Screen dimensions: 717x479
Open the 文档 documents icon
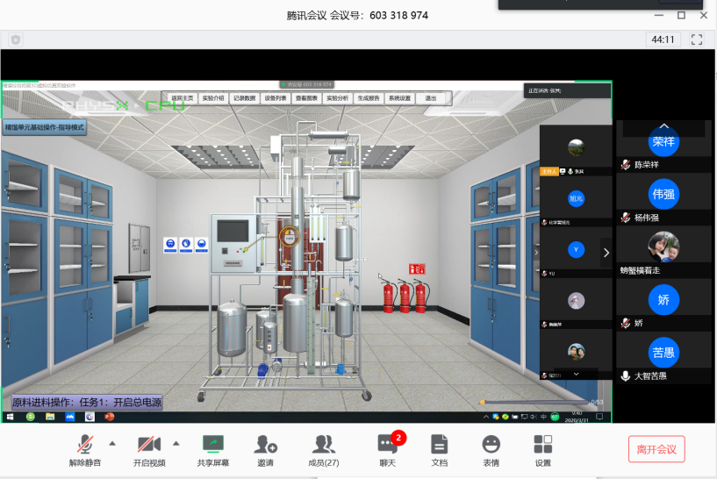pyautogui.click(x=440, y=449)
